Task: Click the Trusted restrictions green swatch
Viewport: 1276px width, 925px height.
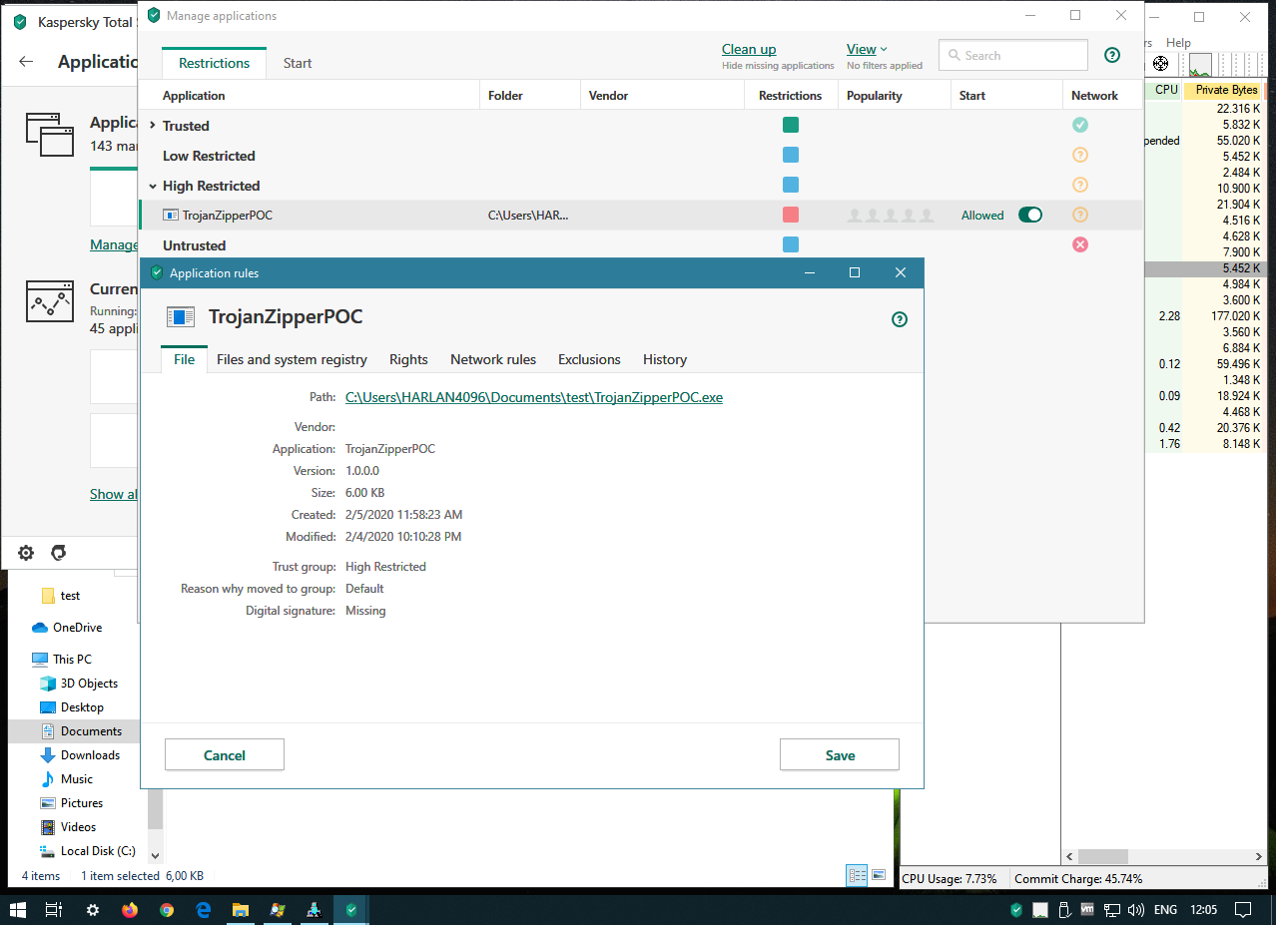Action: 791,125
